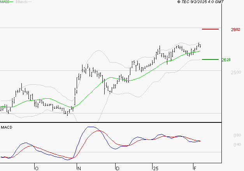Click the D month marker on time axis
244x171 pixels.
pyautogui.click(x=118, y=169)
